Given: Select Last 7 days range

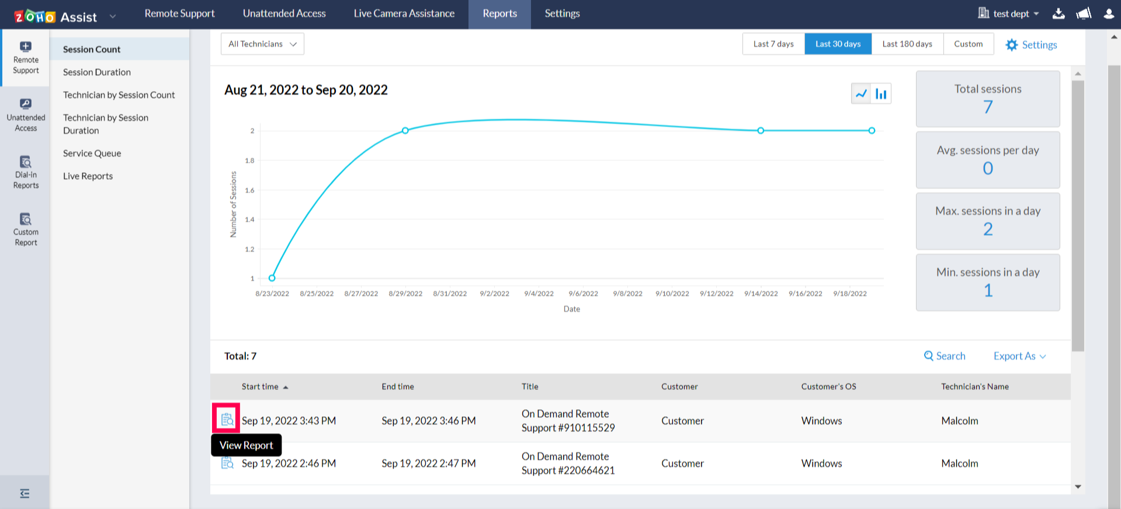Looking at the screenshot, I should (773, 44).
